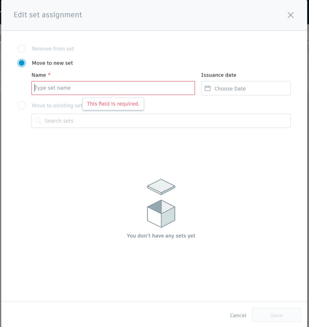
Task: Focus the Type set name field
Action: 113,88
